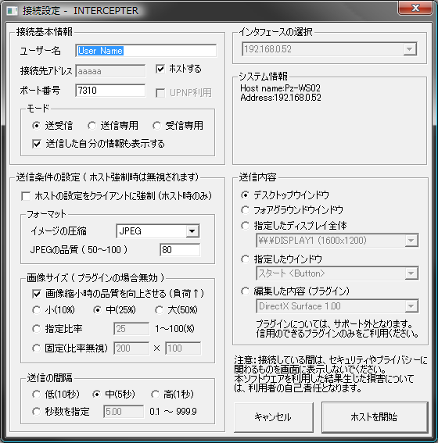Select the 受信専用 mode radio button

pos(156,126)
